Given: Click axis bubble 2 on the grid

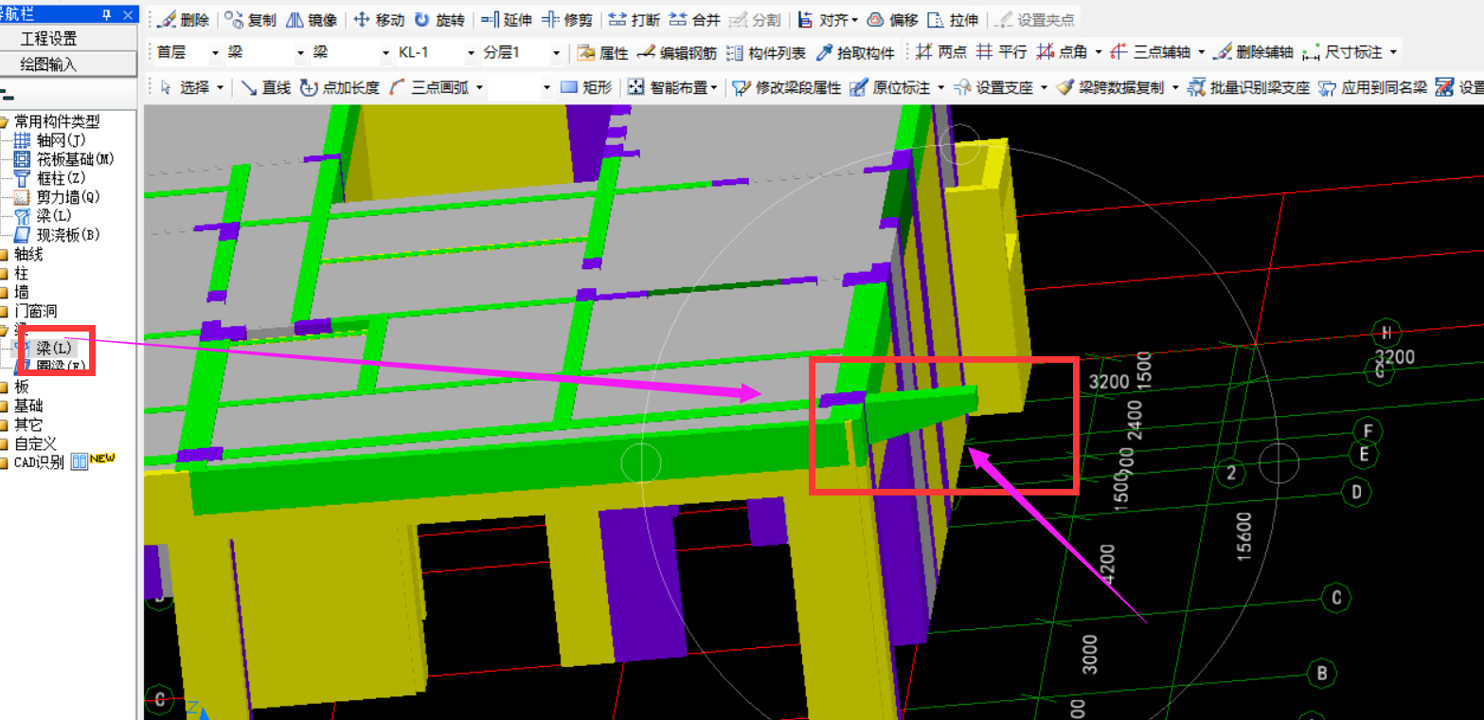Looking at the screenshot, I should click(1231, 473).
